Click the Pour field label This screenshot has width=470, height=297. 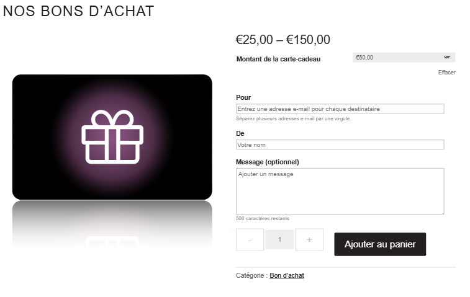243,97
